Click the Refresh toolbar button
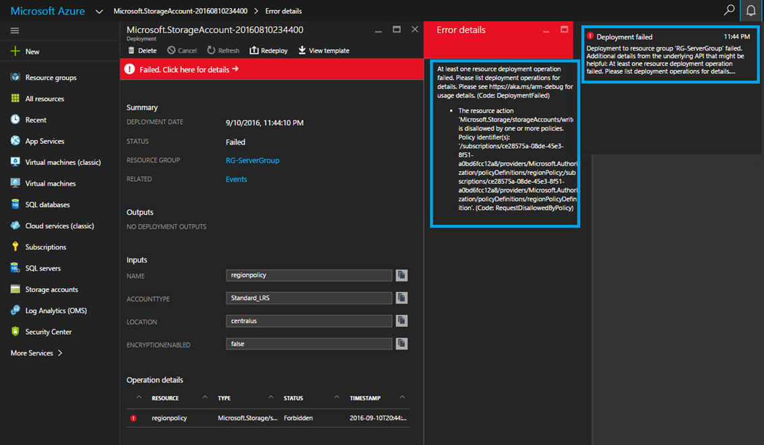 click(x=223, y=50)
